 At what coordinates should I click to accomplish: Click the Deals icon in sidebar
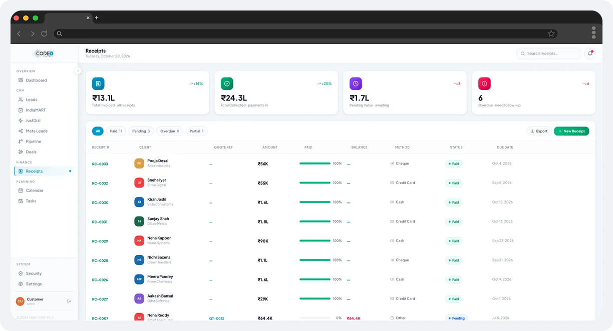pyautogui.click(x=21, y=152)
